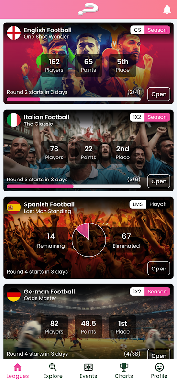
Task: Open notifications bell icon
Action: click(x=167, y=10)
